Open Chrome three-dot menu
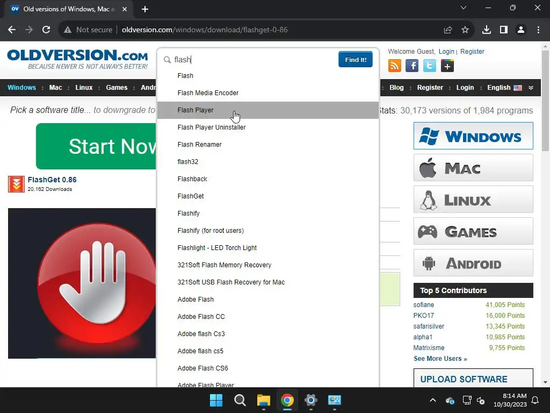 point(538,30)
